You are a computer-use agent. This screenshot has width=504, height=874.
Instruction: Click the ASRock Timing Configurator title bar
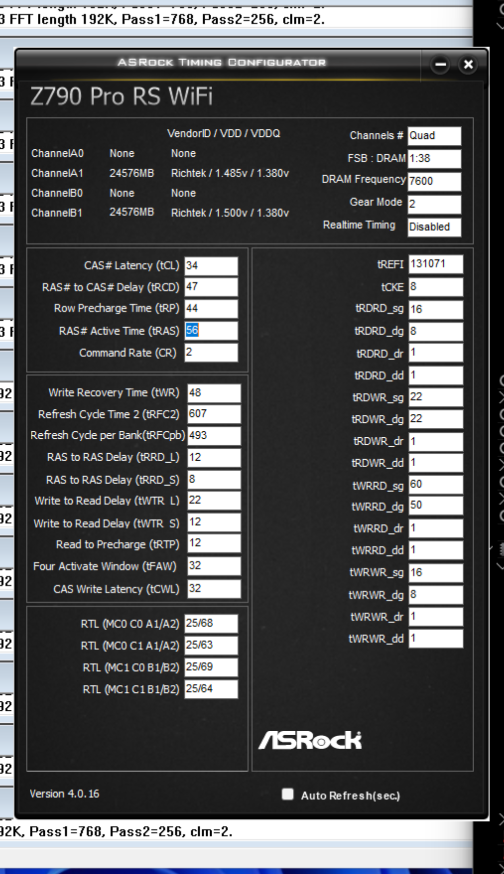(x=222, y=62)
